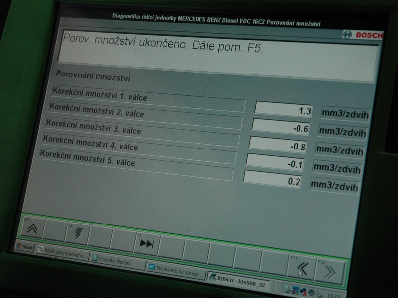Select row Korekční množství 1. válce
Image resolution: width=398 pixels, height=298 pixels.
click(x=148, y=98)
